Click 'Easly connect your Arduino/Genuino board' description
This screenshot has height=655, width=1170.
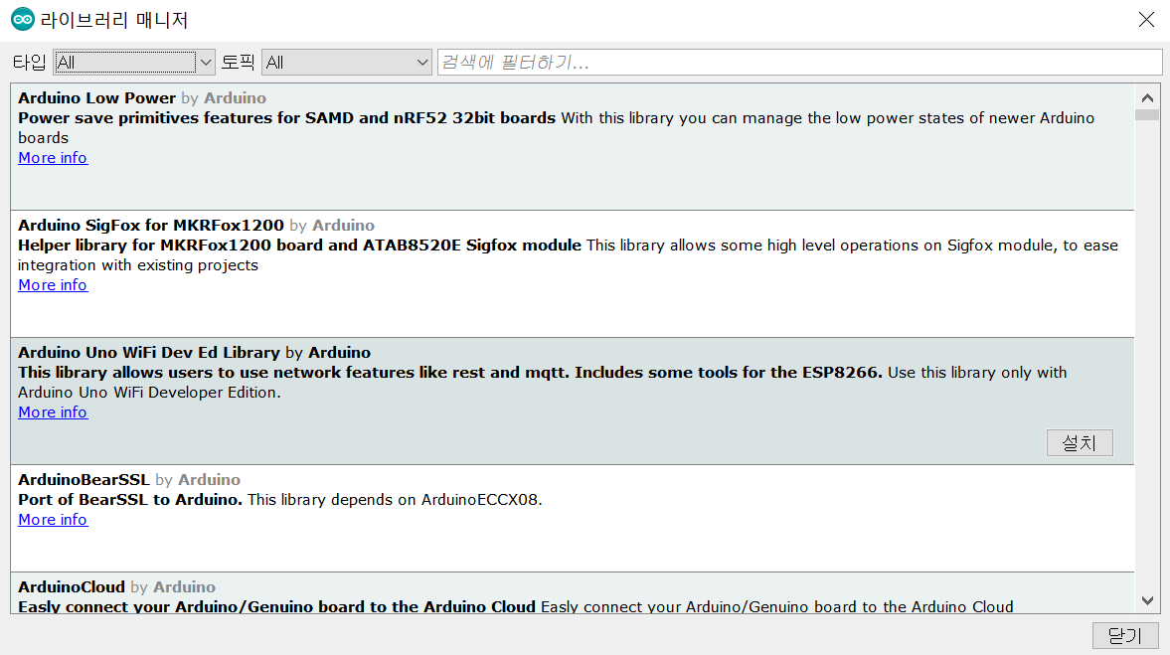tap(276, 606)
